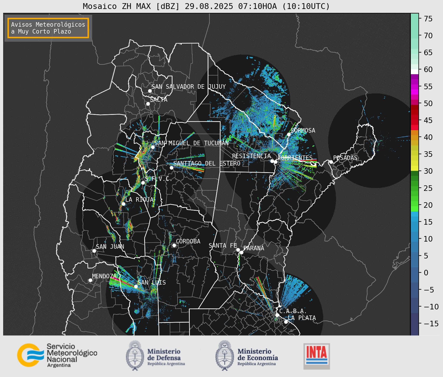The height and width of the screenshot is (377, 443).
Task: Click the Ministerio de Defensa text
Action: point(166,358)
